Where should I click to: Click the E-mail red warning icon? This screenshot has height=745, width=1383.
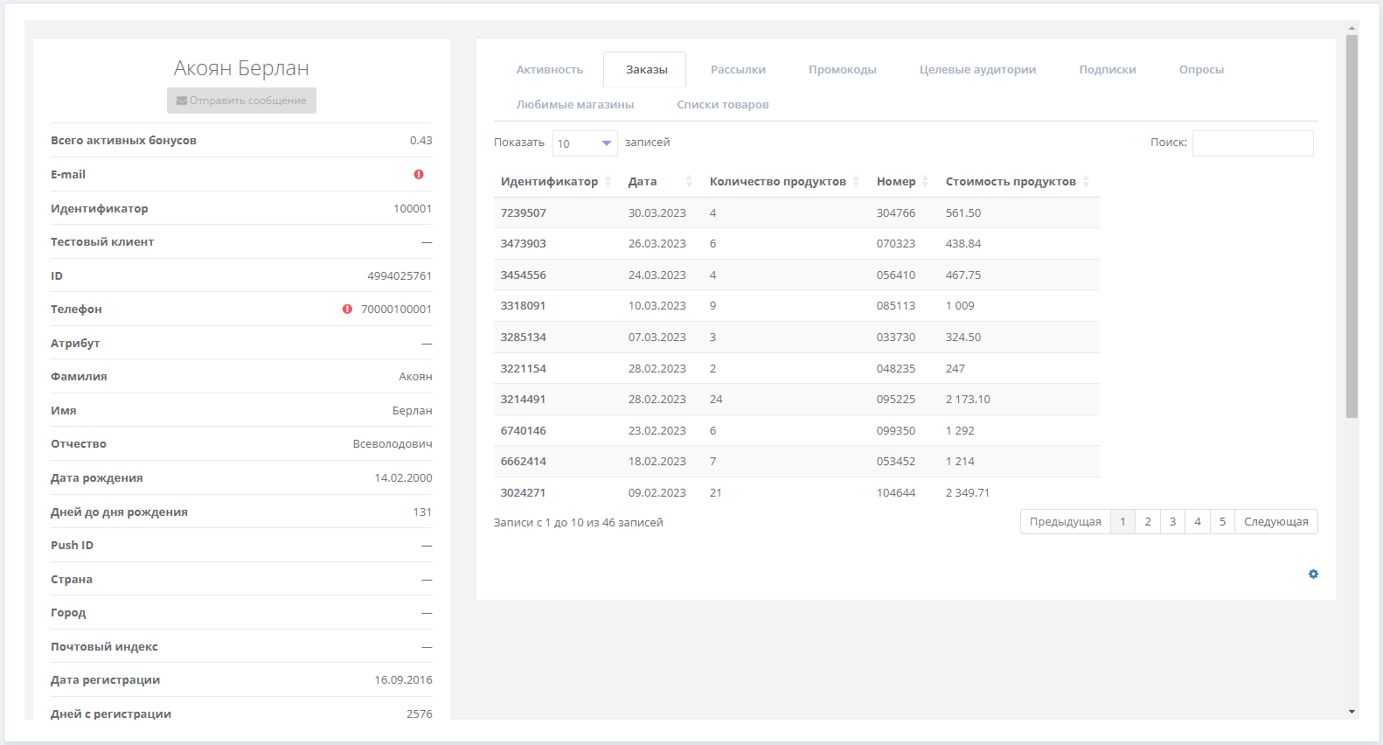pos(419,175)
